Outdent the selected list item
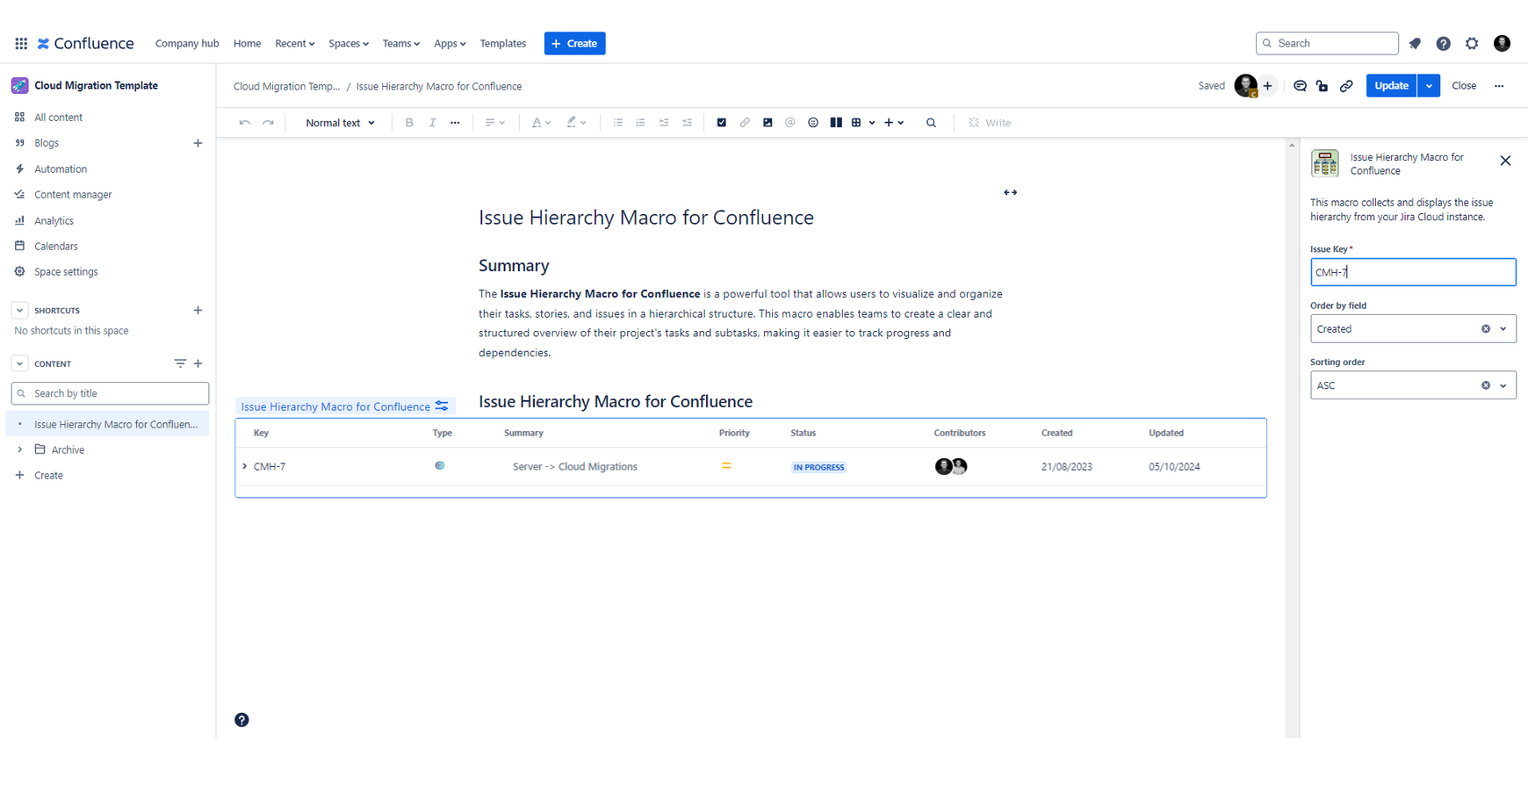1528x790 pixels. [664, 123]
